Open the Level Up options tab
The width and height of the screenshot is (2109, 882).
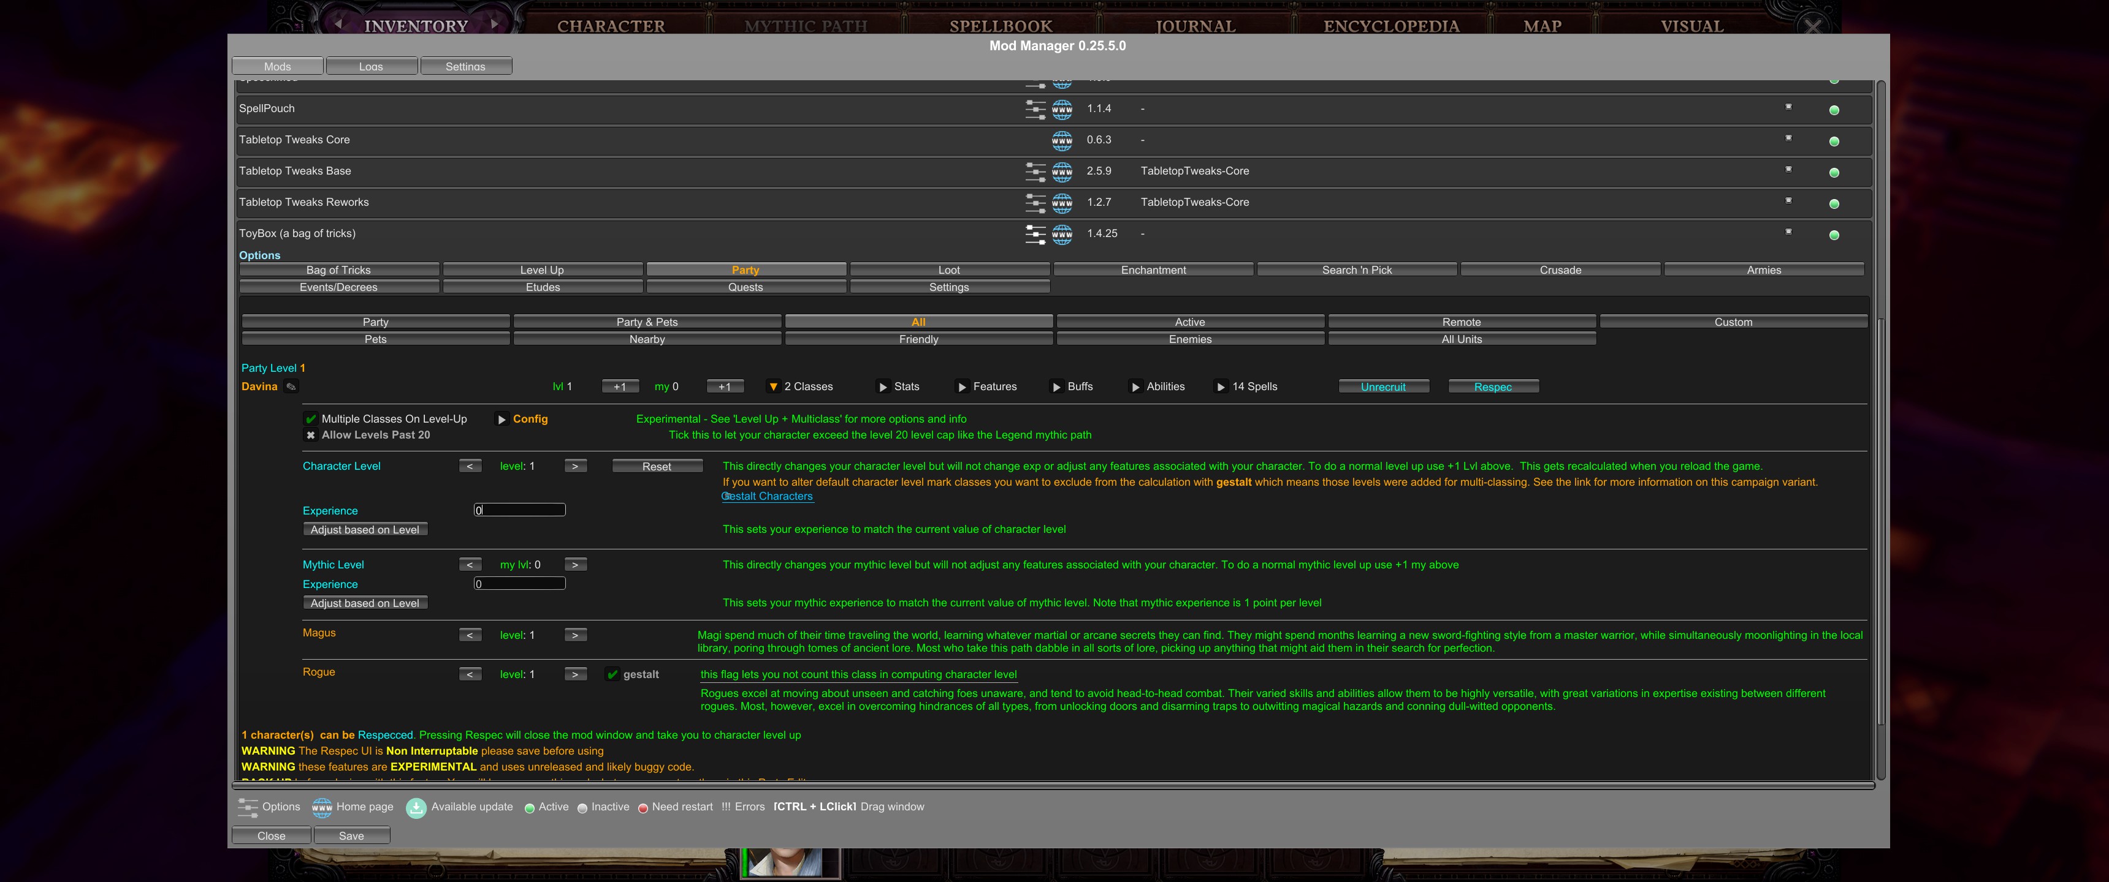(x=542, y=270)
